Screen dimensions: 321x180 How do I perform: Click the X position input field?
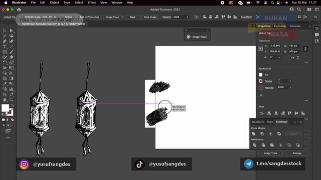(275, 45)
